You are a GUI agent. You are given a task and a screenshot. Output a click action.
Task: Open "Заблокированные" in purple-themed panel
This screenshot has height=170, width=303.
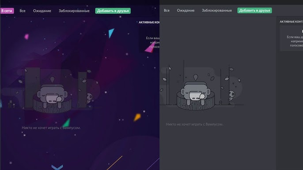point(74,11)
